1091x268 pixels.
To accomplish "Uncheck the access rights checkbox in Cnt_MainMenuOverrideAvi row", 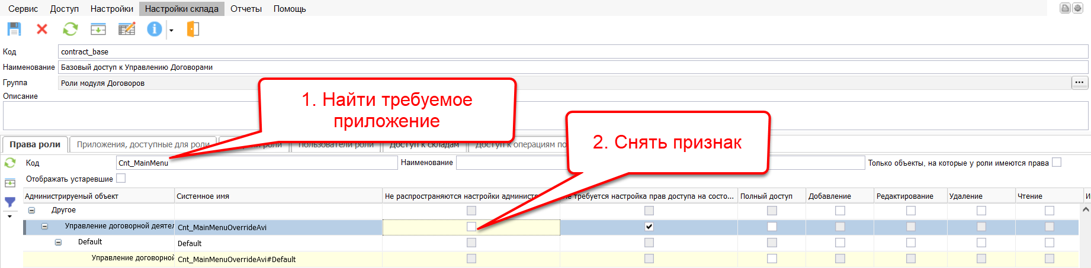I will [649, 227].
